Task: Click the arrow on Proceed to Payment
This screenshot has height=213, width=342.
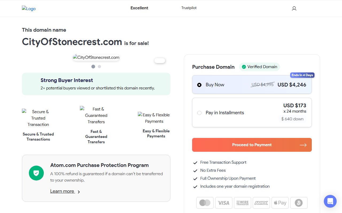Action: (303, 145)
